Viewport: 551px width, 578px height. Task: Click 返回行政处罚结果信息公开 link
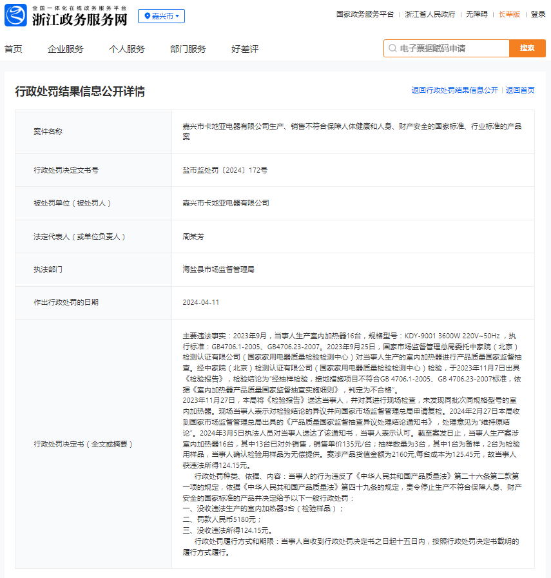point(455,90)
